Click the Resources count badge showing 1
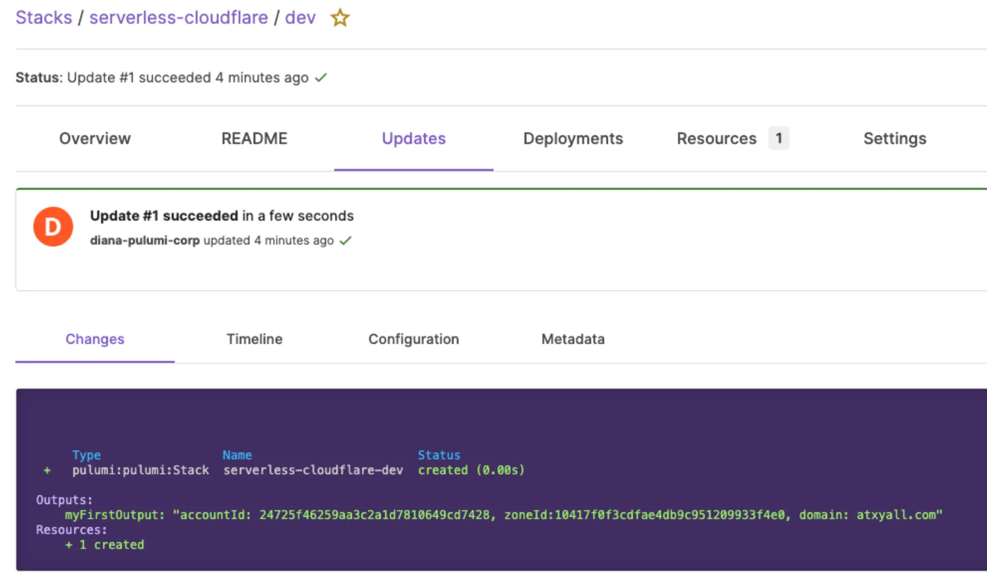 pos(779,139)
